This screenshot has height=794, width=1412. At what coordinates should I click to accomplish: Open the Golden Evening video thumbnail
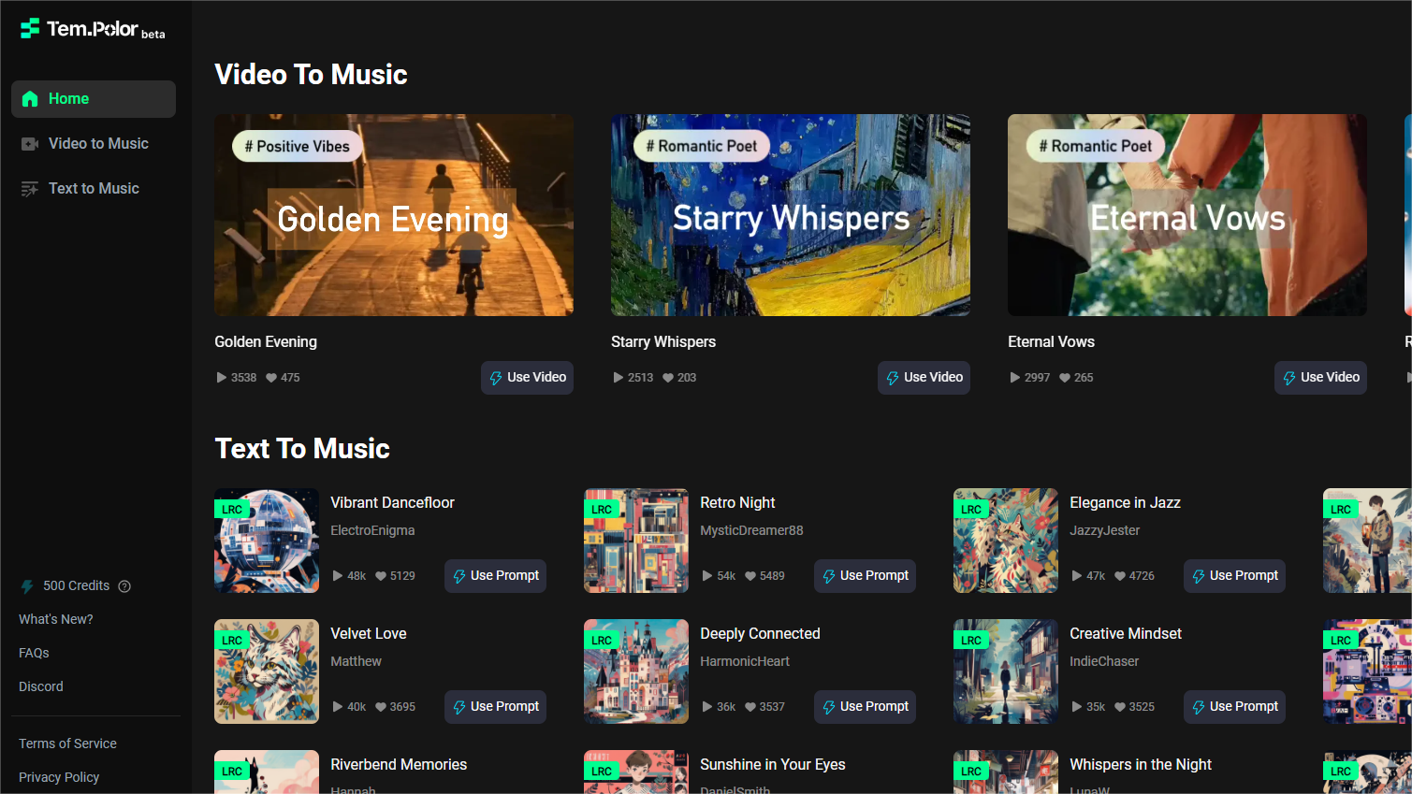[x=394, y=215]
